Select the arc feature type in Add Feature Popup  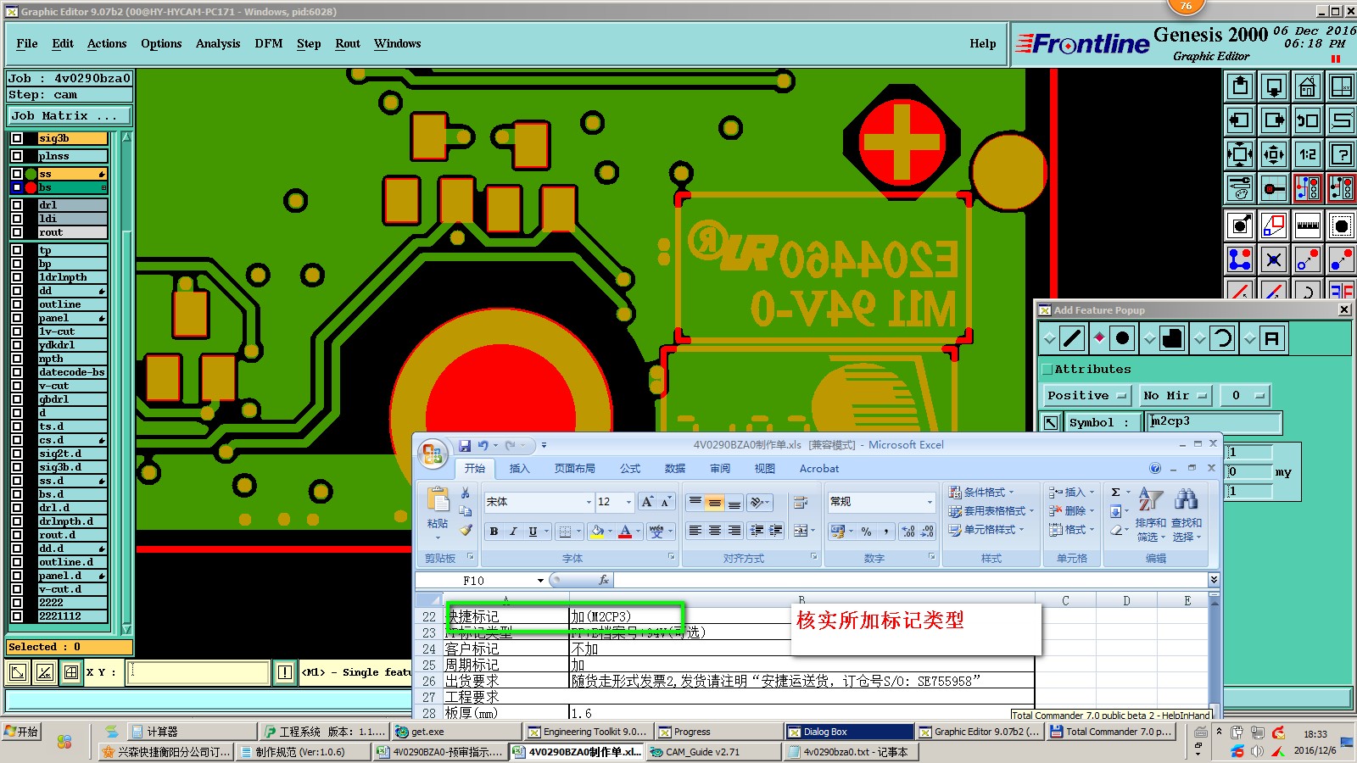pos(1222,339)
